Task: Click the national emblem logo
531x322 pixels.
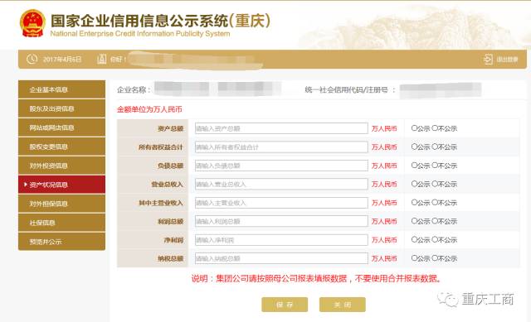Action: click(x=32, y=23)
